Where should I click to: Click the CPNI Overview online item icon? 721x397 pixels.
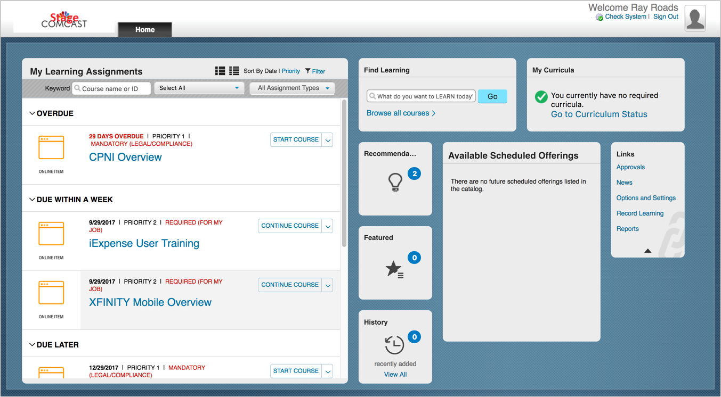pyautogui.click(x=51, y=147)
